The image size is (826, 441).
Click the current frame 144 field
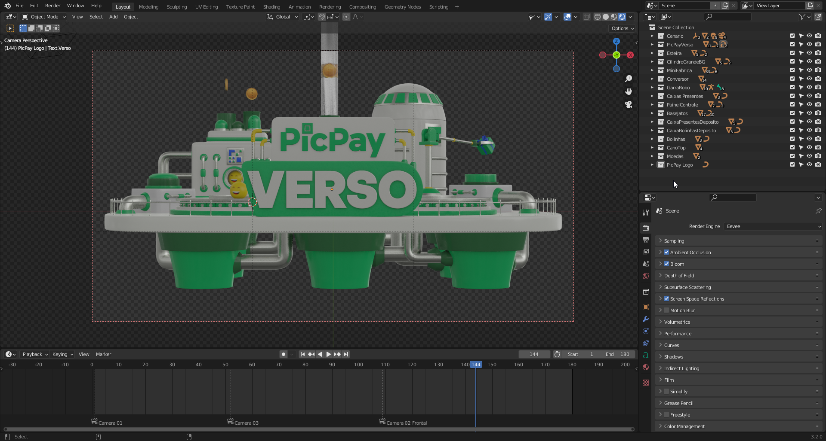point(534,354)
